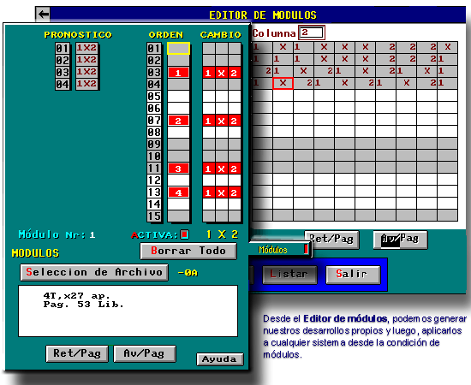Viewport: 471px width, 385px height.
Task: Toggle CAMBIO sign 1 in row 11
Action: [208, 169]
